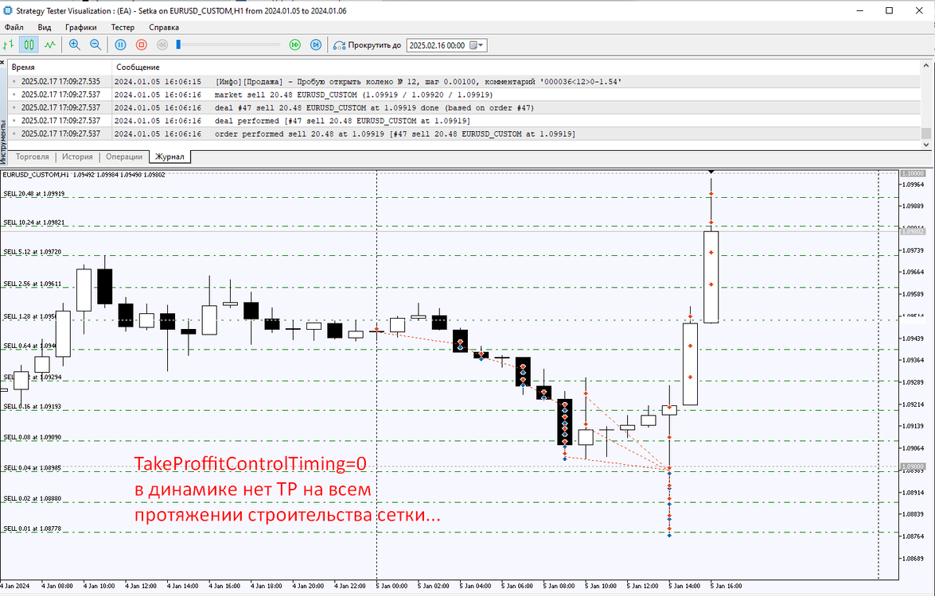Open the Вид menu
Image resolution: width=935 pixels, height=596 pixels.
pyautogui.click(x=45, y=27)
